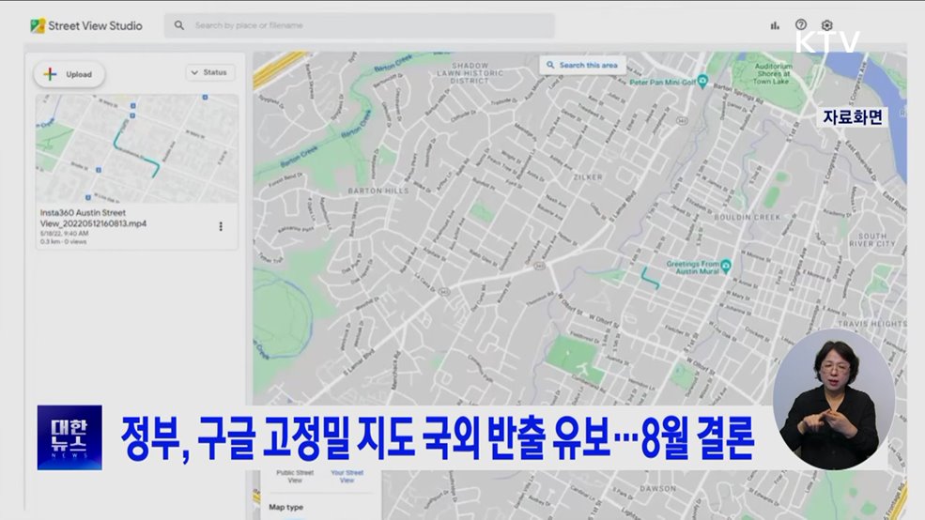Viewport: 925px width, 520px height.
Task: Click the South River City label
Action: click(872, 240)
